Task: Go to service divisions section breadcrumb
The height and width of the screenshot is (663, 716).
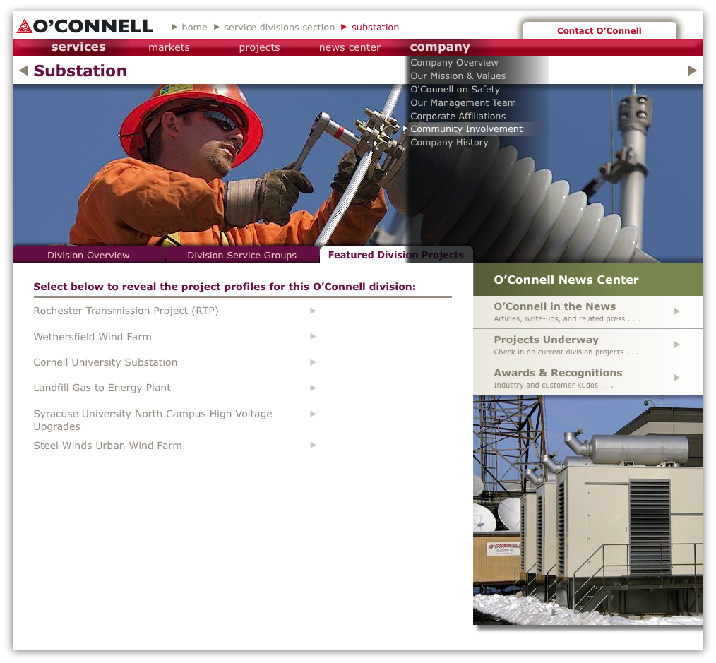Action: point(280,28)
